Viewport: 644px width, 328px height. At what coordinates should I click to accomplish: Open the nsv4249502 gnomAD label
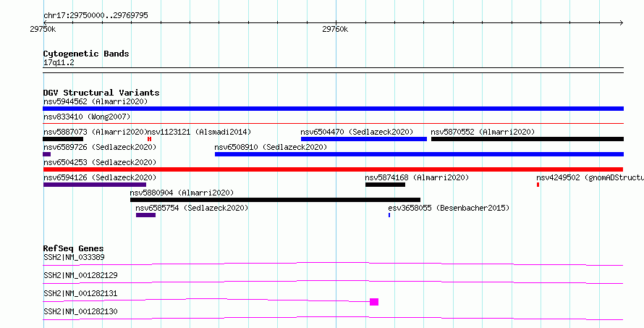[x=590, y=177]
